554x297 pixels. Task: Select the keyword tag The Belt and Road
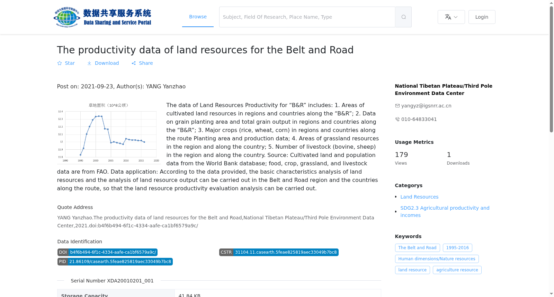tap(418, 248)
